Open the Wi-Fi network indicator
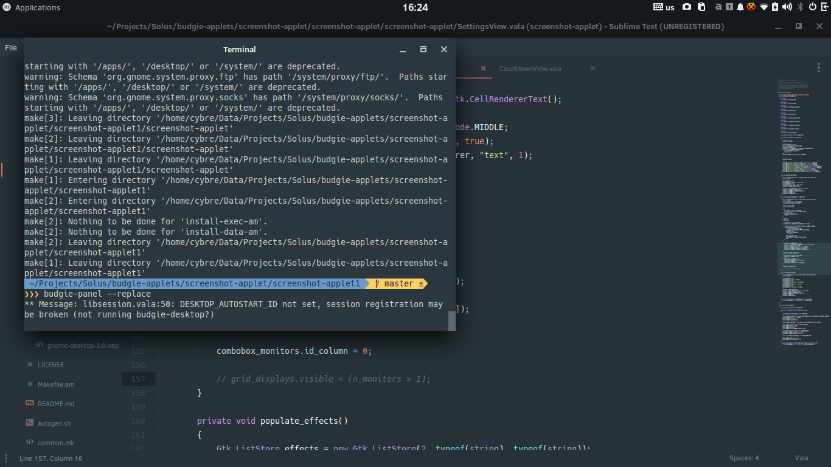 [x=764, y=7]
